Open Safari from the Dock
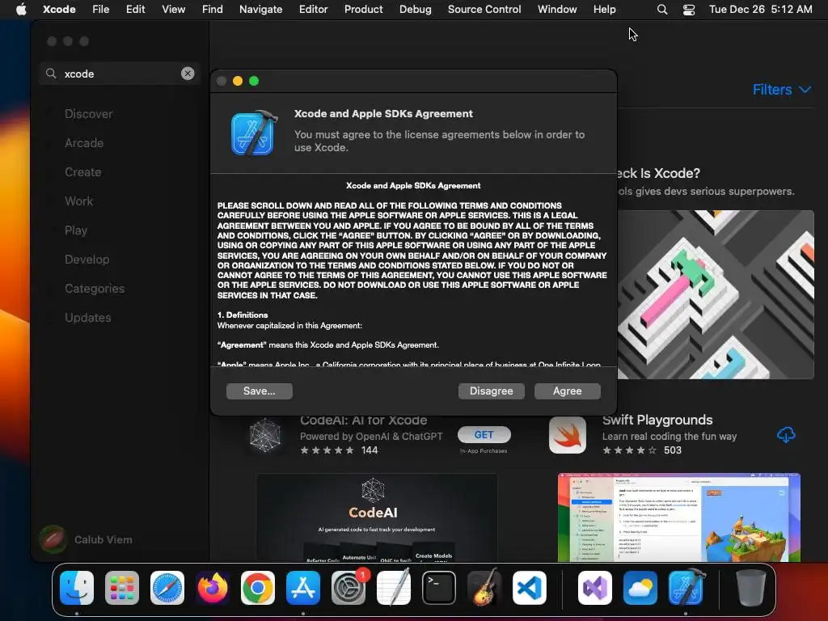 (x=167, y=588)
